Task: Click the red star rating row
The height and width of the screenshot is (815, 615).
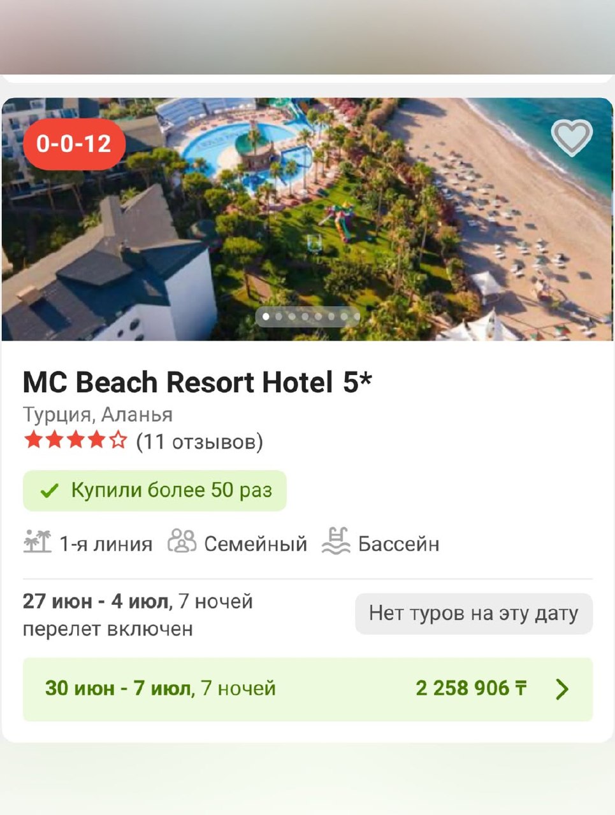Action: [x=75, y=440]
